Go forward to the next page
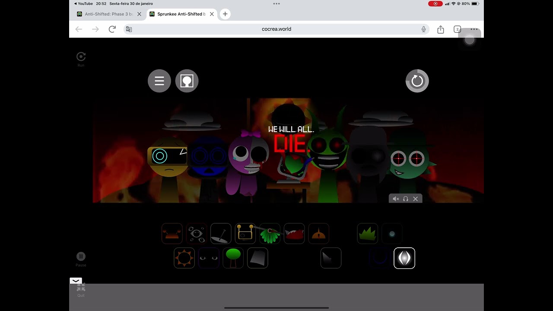The image size is (553, 311). coord(95,29)
